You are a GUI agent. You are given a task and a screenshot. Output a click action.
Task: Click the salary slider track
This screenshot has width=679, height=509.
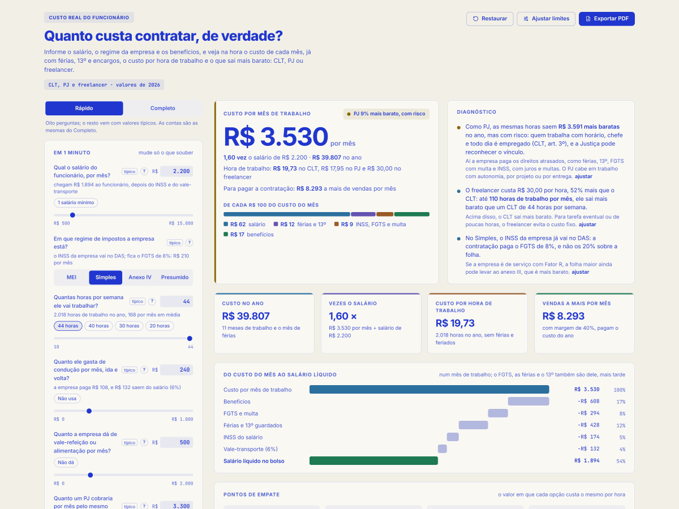(x=123, y=215)
